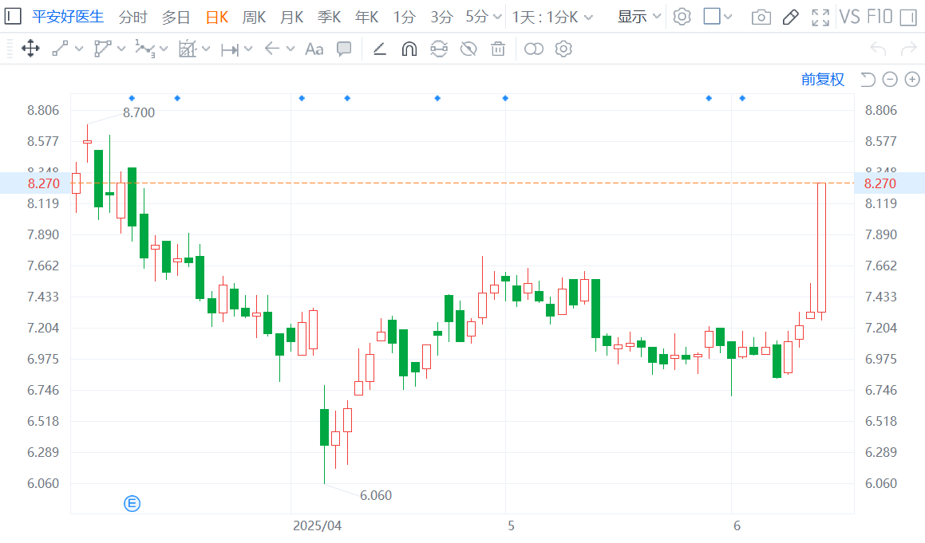Click the 8.700 high price label
Image resolution: width=925 pixels, height=543 pixels.
[139, 112]
